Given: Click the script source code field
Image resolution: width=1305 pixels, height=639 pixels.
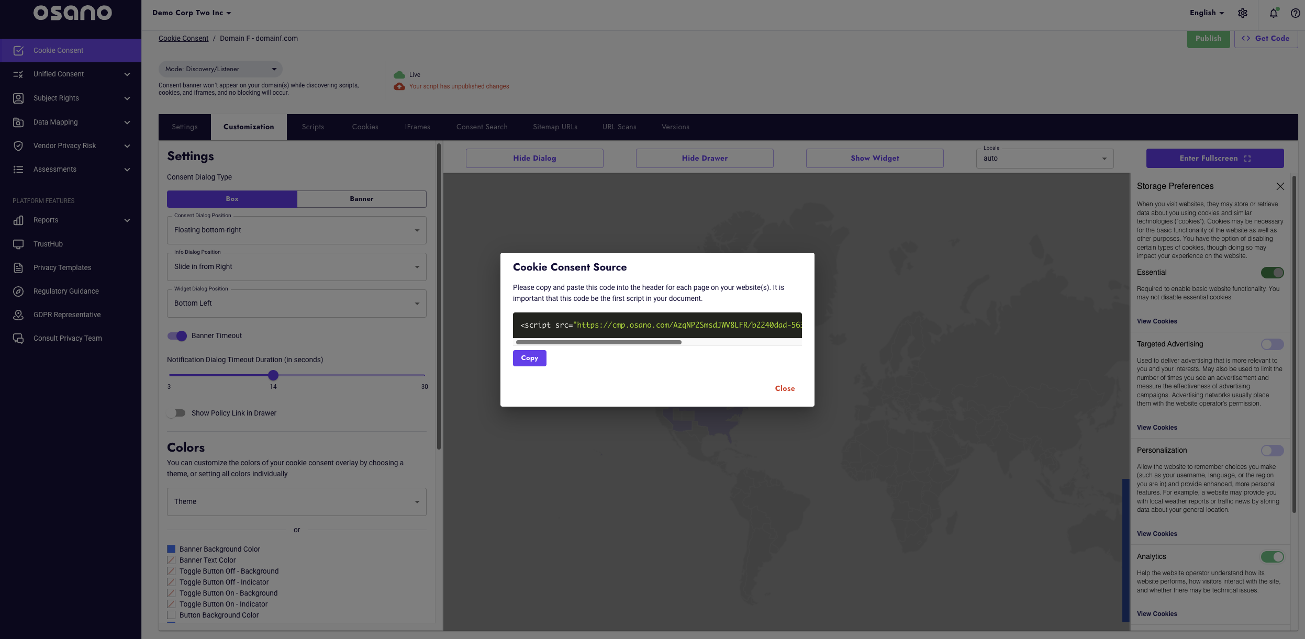Looking at the screenshot, I should [x=657, y=325].
